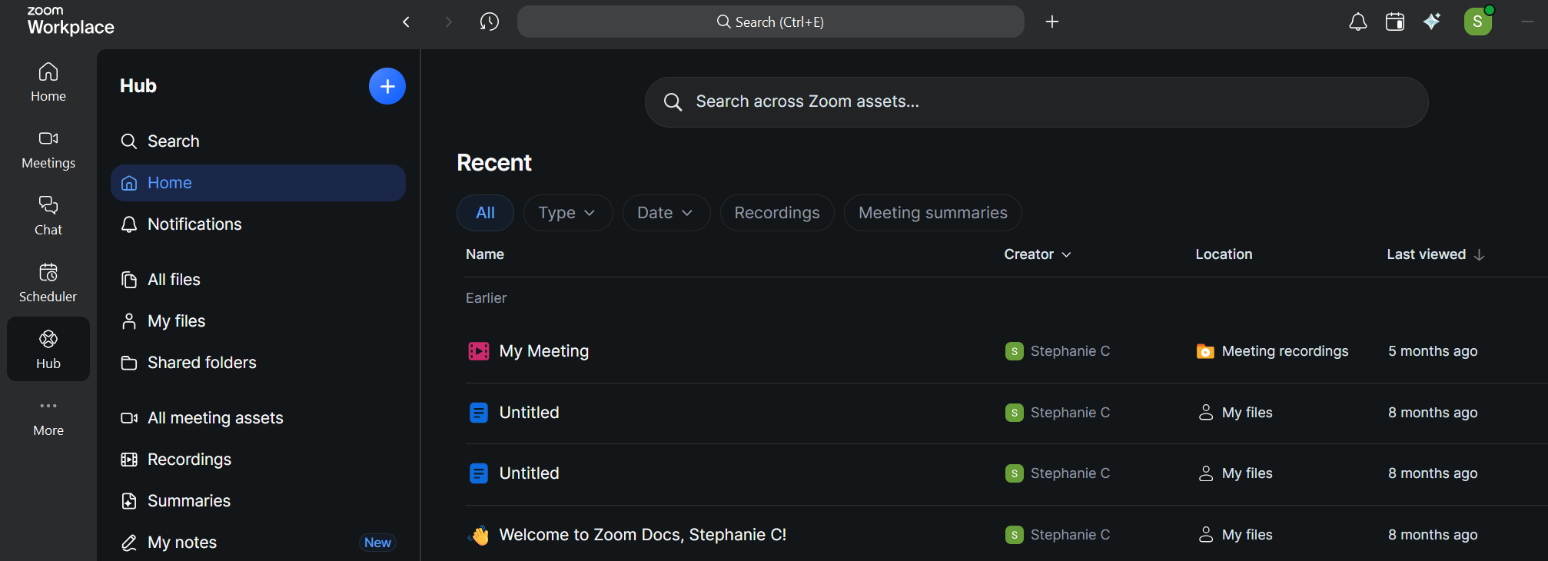This screenshot has width=1548, height=561.
Task: Expand the Type filter dropdown
Action: tap(568, 213)
